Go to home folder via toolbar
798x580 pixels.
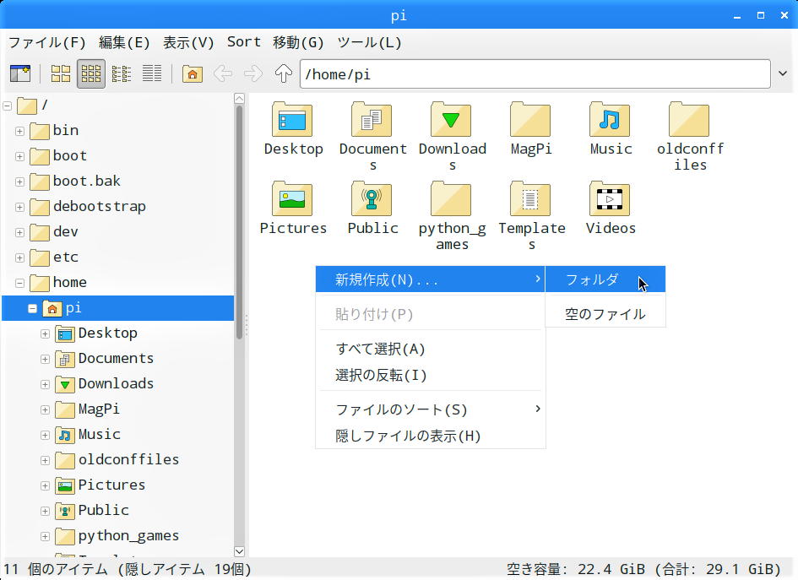click(193, 73)
